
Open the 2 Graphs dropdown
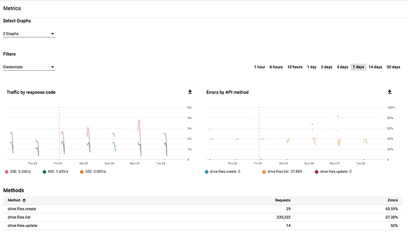tap(29, 34)
